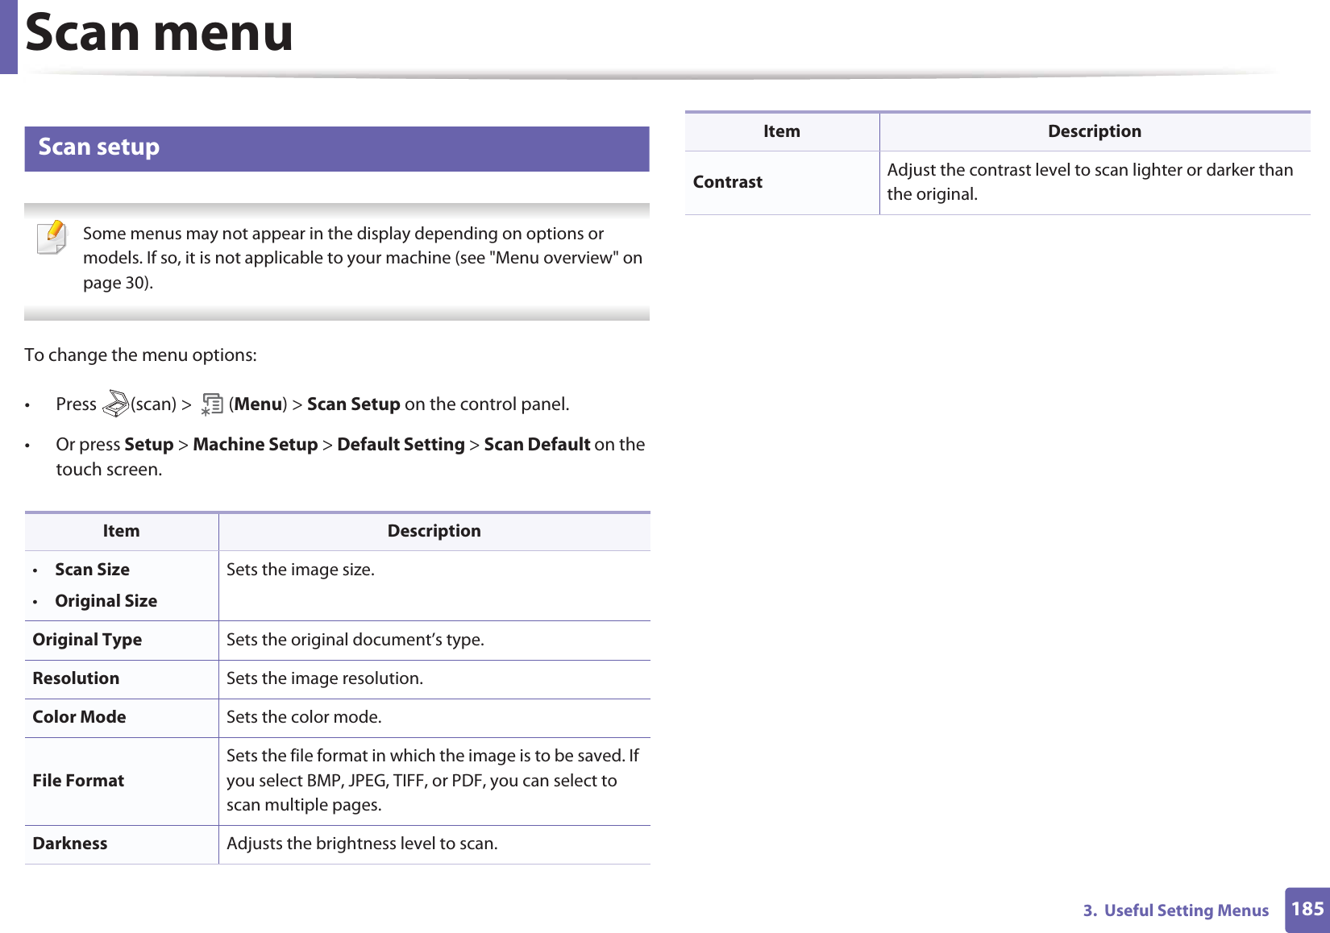
Task: Click the Description header in right table
Action: pos(1095,131)
